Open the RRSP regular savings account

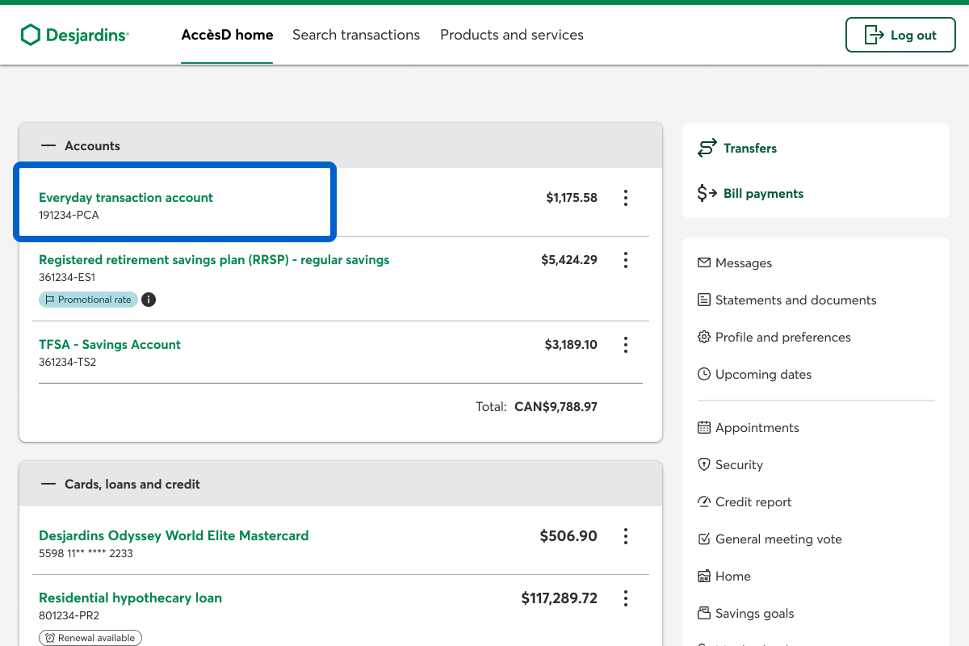214,260
